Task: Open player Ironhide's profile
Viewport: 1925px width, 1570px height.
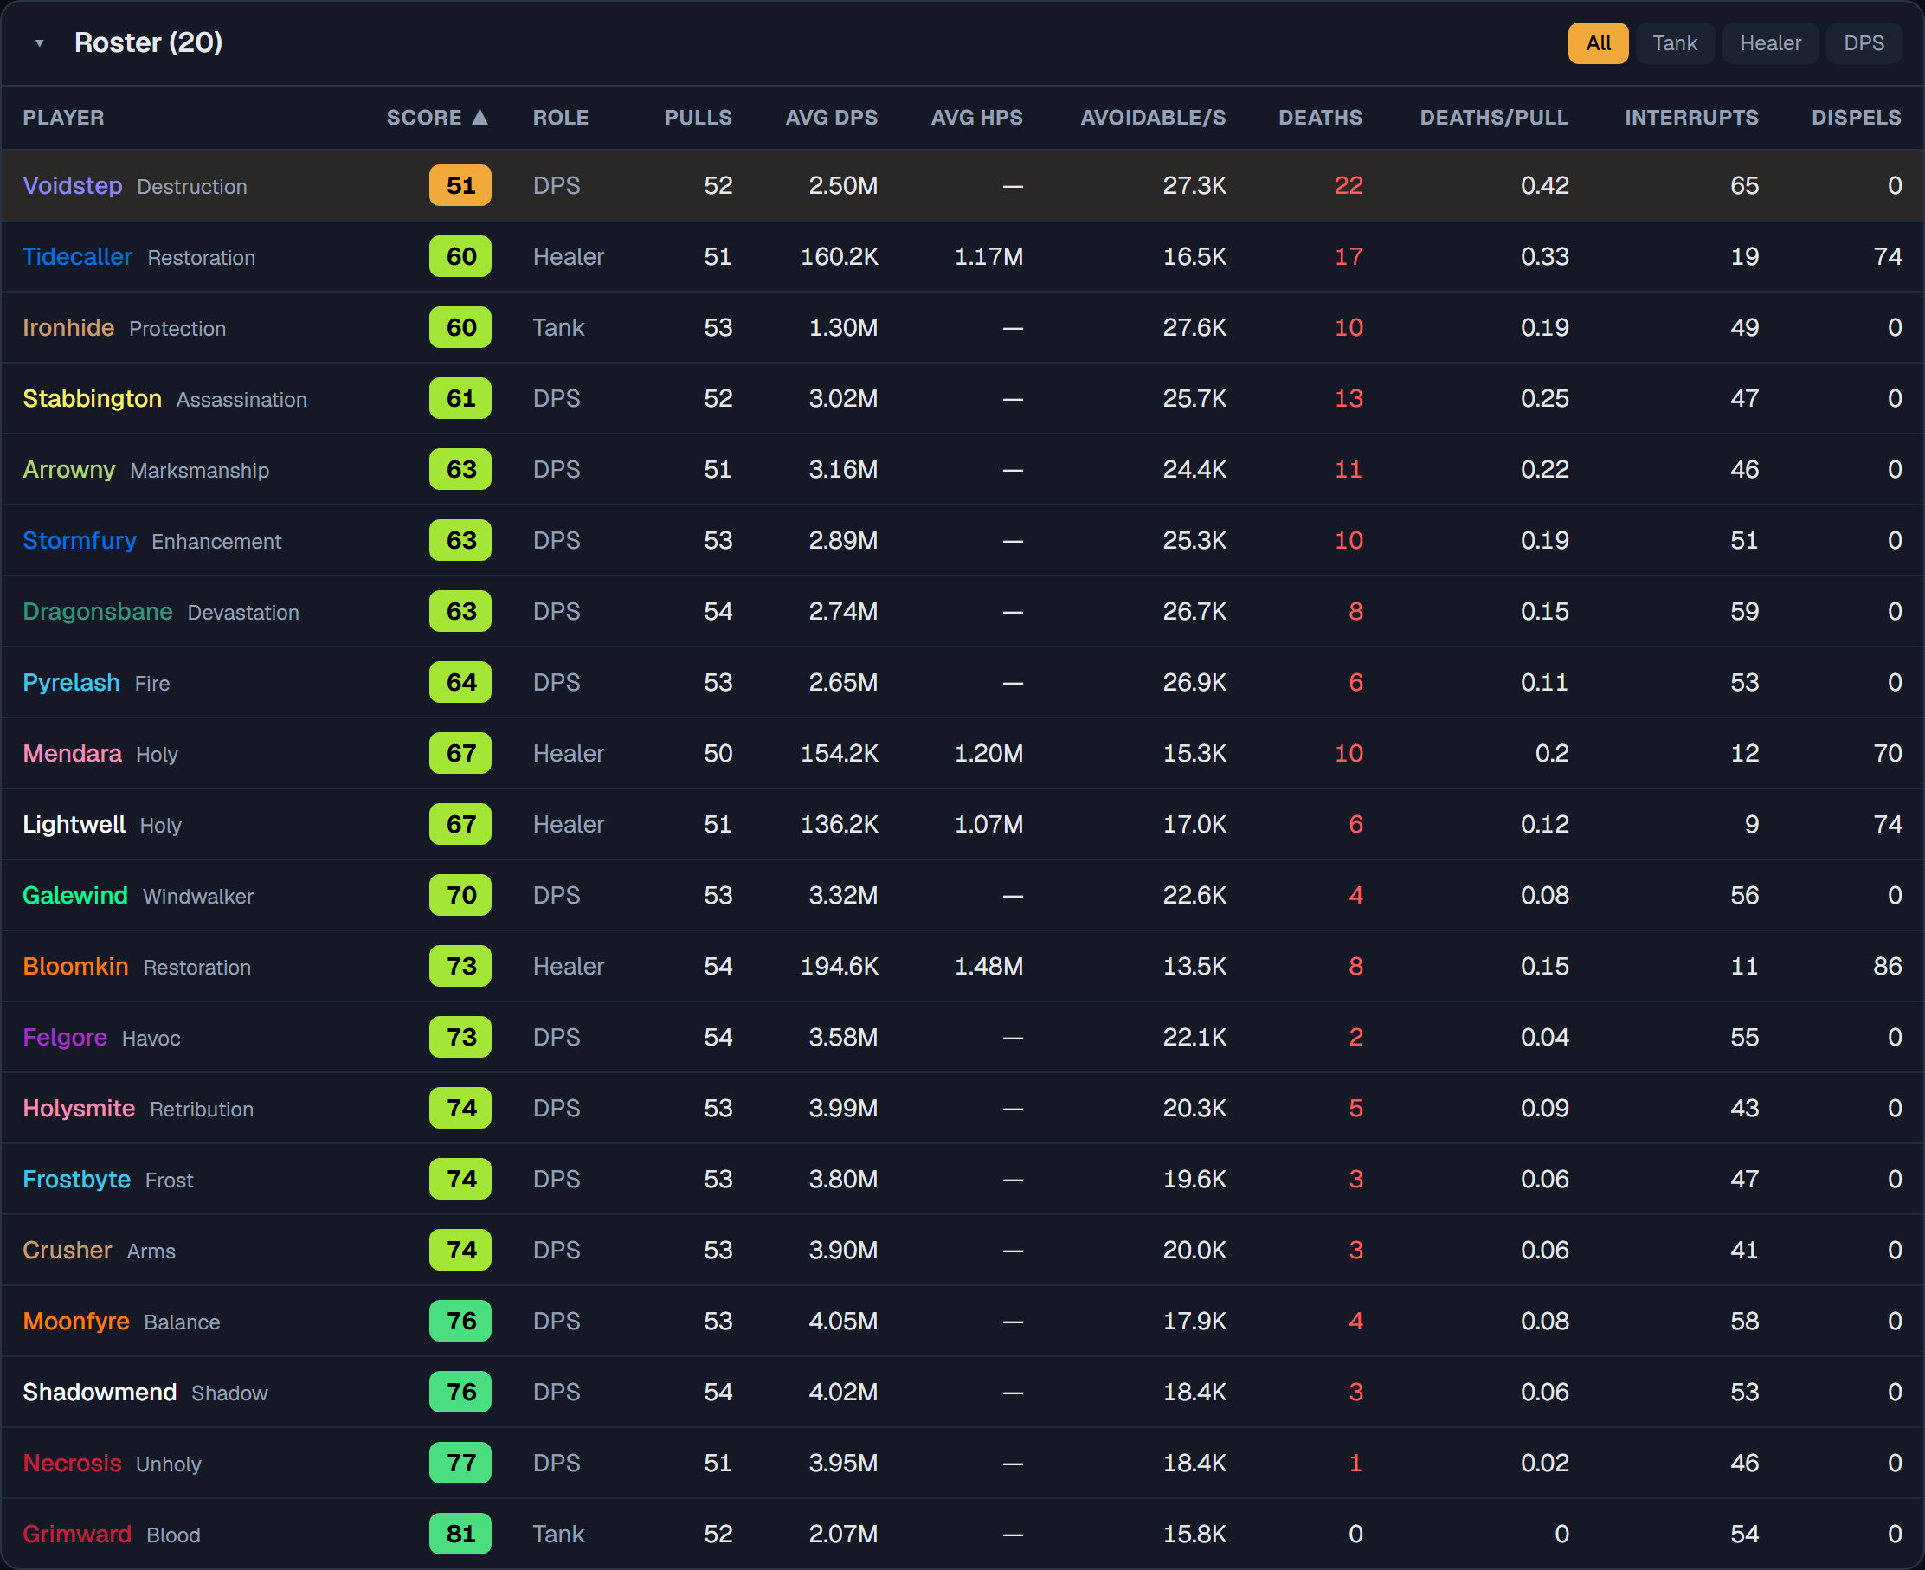Action: (68, 327)
